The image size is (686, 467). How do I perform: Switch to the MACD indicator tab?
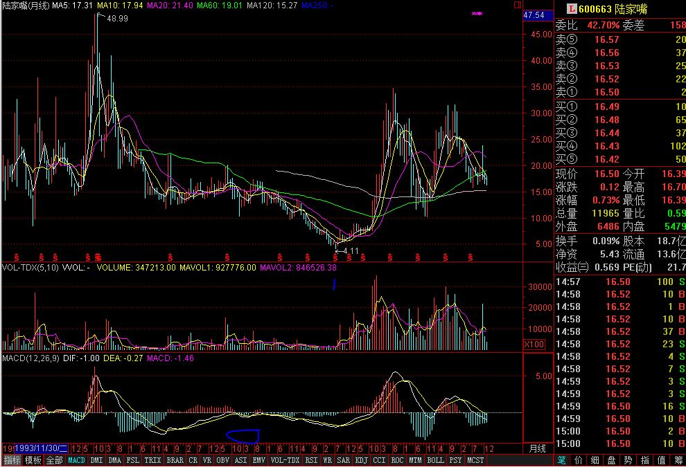click(x=77, y=460)
